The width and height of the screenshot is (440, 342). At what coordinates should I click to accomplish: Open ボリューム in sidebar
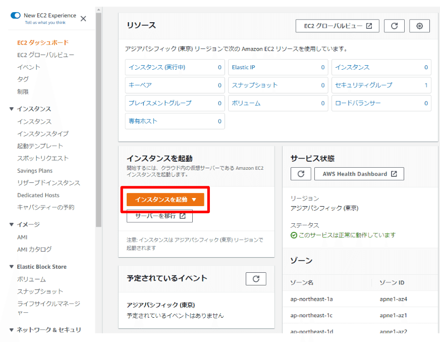[x=31, y=279]
